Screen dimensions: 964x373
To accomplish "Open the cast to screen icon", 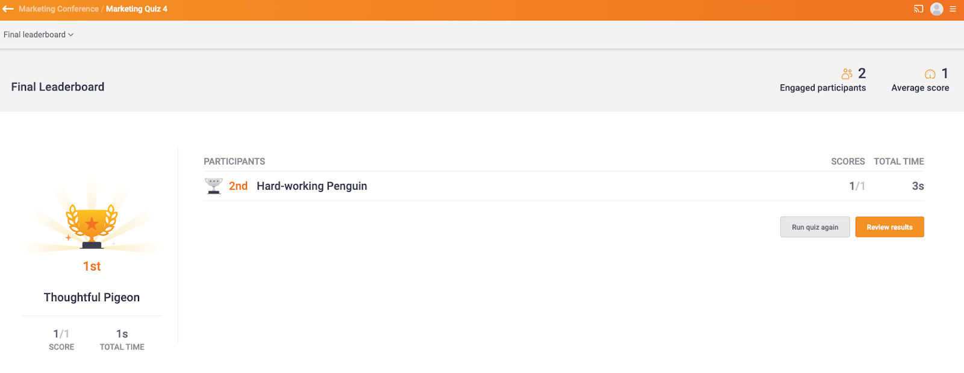I will click(918, 9).
